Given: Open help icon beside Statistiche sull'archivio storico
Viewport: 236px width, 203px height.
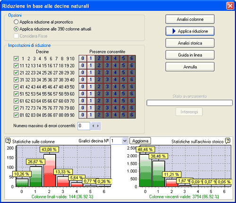Looking at the screenshot, I should click(228, 141).
